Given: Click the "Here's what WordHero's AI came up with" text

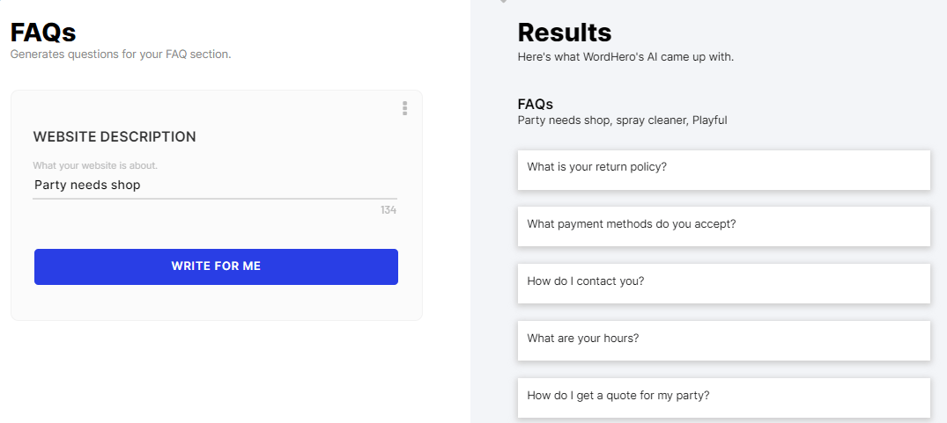Looking at the screenshot, I should [x=625, y=57].
